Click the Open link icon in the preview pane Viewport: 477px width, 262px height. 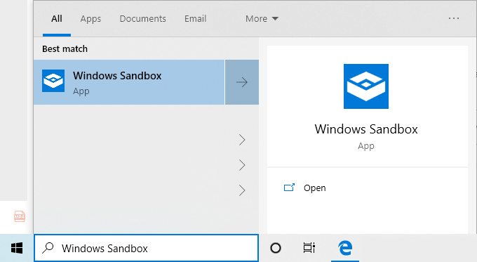289,188
